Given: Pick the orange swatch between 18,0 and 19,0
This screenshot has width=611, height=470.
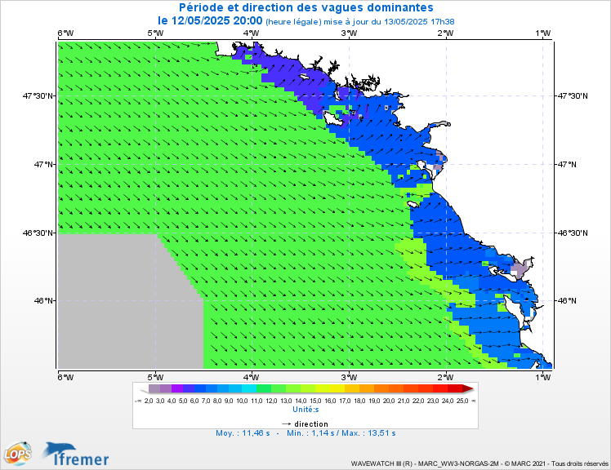Looking at the screenshot, I should click(367, 388).
